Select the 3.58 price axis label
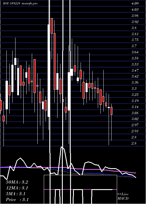 click(135, 58)
